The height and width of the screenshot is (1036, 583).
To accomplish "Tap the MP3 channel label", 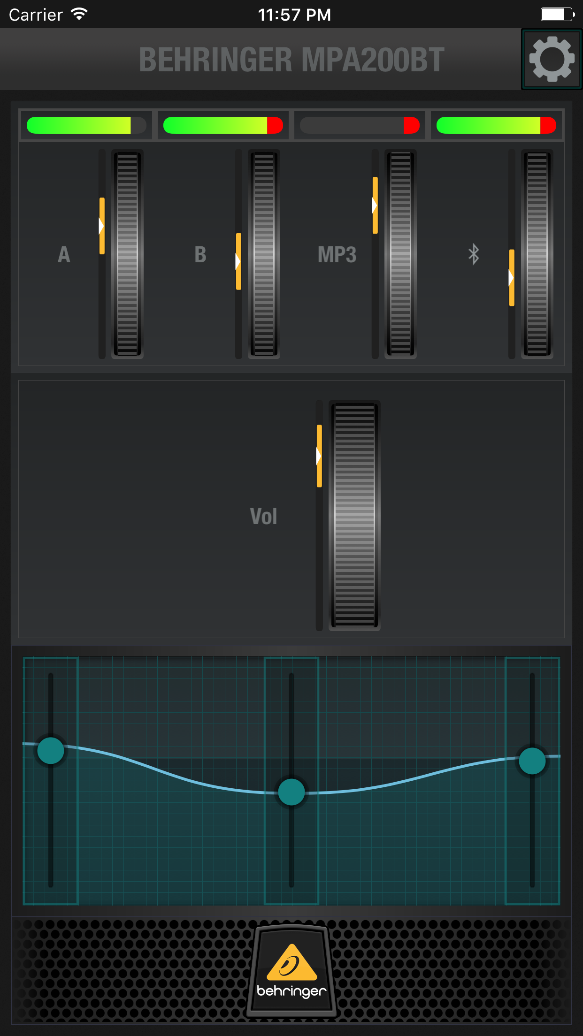I will click(337, 255).
